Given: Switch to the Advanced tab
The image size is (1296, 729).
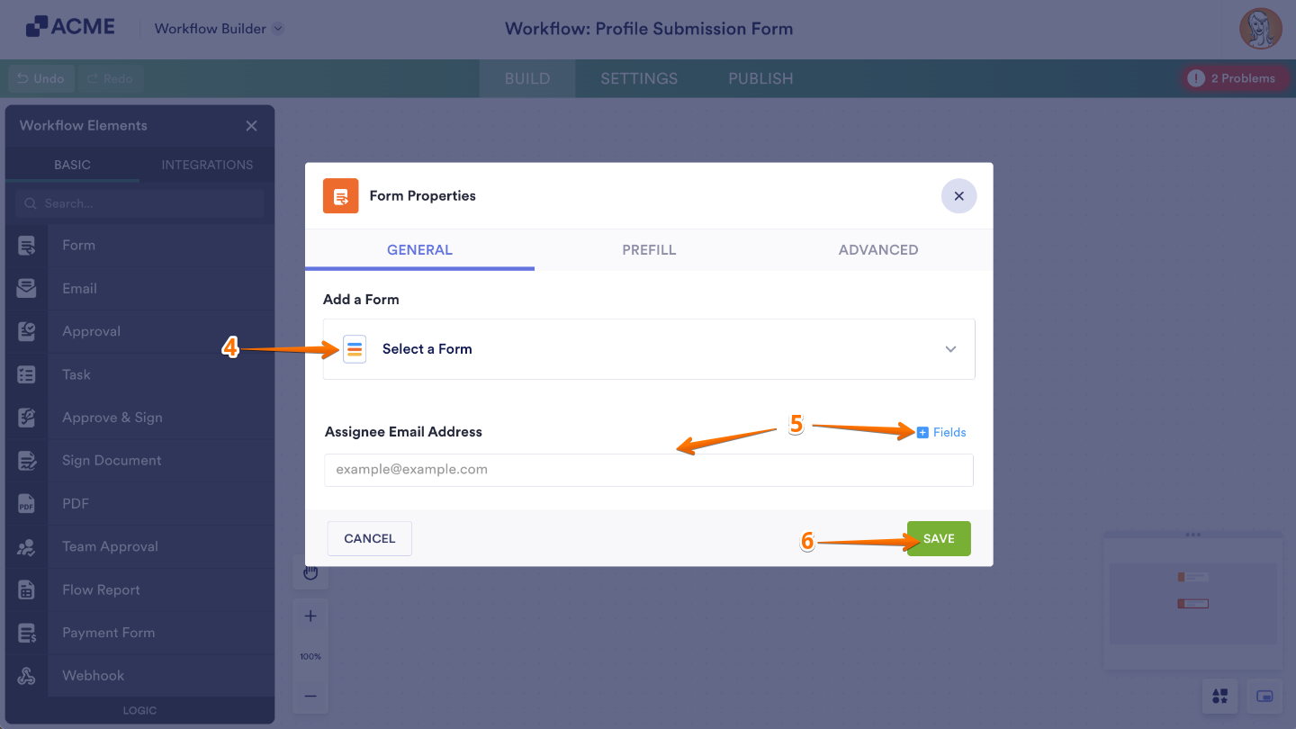Looking at the screenshot, I should [x=878, y=250].
